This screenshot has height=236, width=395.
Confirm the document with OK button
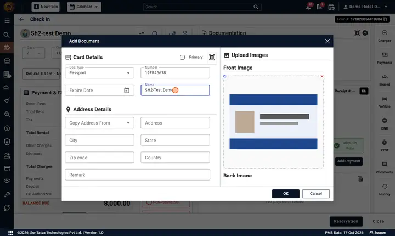tap(286, 194)
